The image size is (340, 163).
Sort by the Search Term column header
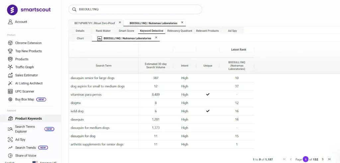[104, 66]
